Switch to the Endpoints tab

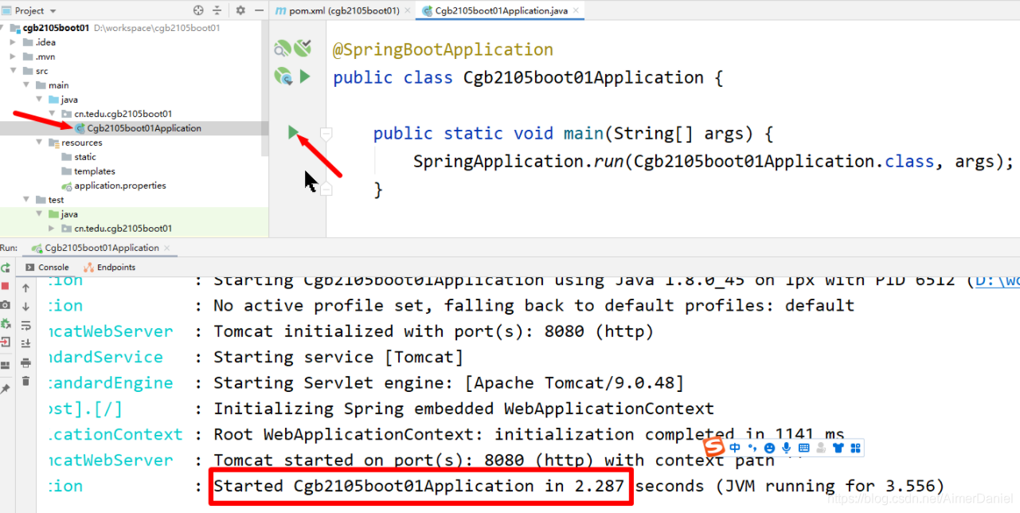[110, 268]
